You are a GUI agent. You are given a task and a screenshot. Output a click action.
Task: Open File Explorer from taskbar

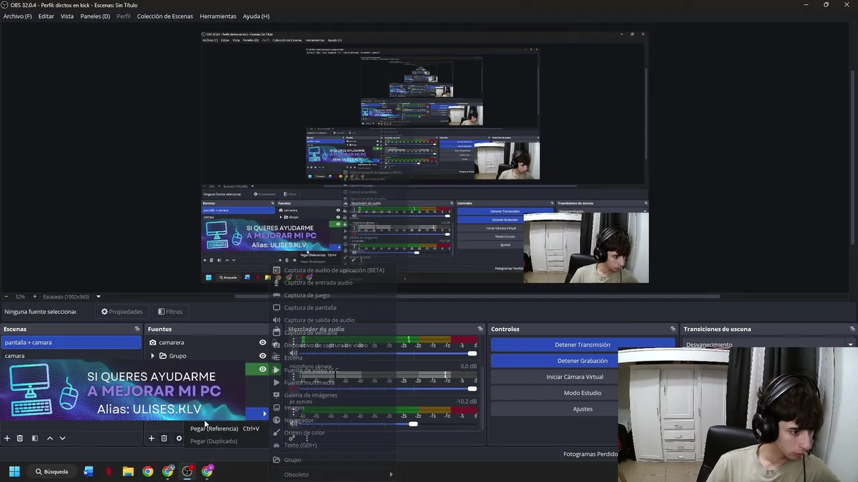tap(128, 471)
